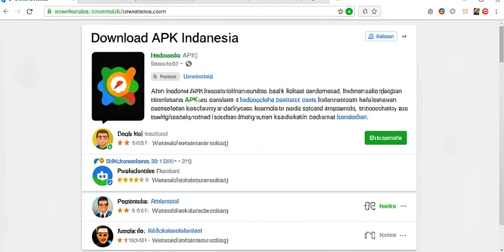Click the icon left of green Fenke

[x=370, y=206]
